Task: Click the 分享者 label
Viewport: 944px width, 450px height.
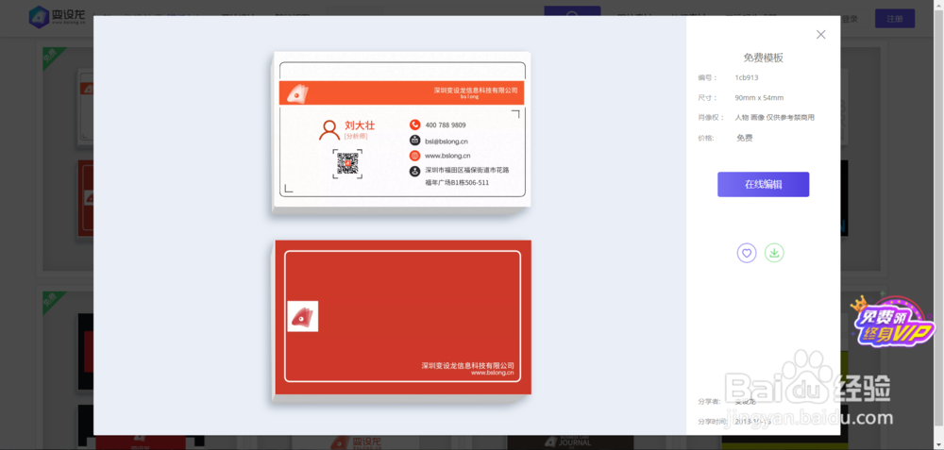Action: coord(709,401)
